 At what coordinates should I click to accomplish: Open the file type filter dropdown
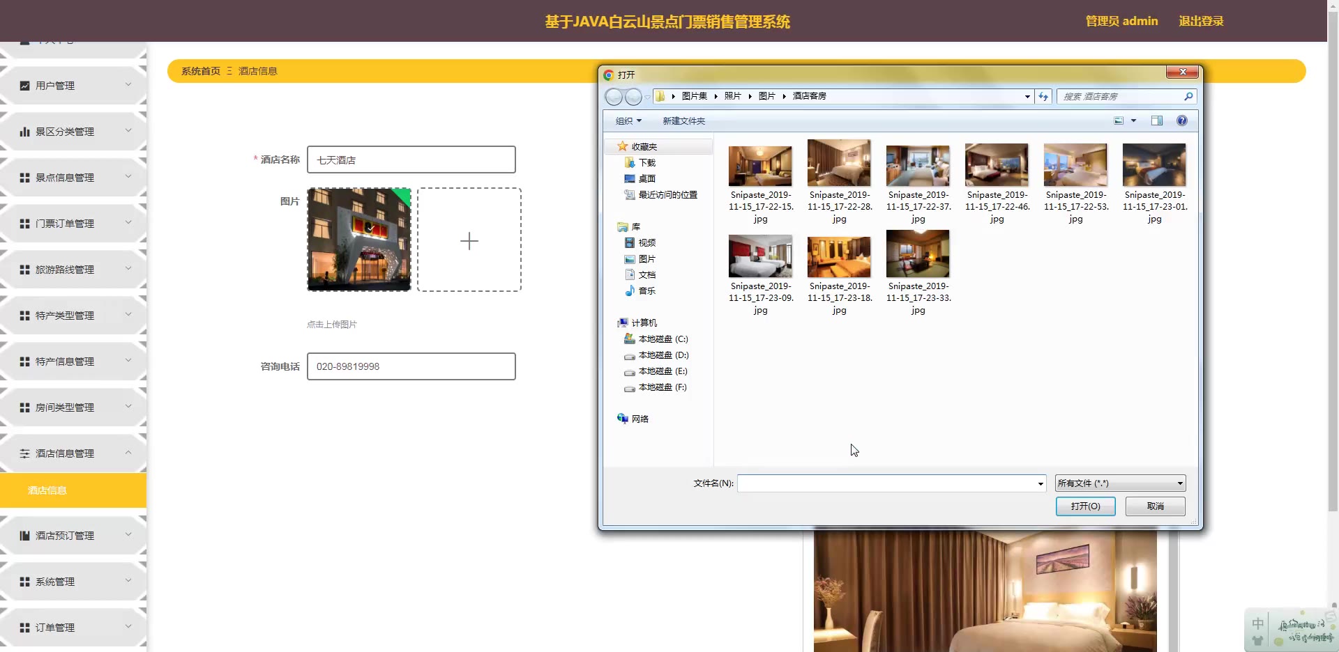[x=1120, y=483]
